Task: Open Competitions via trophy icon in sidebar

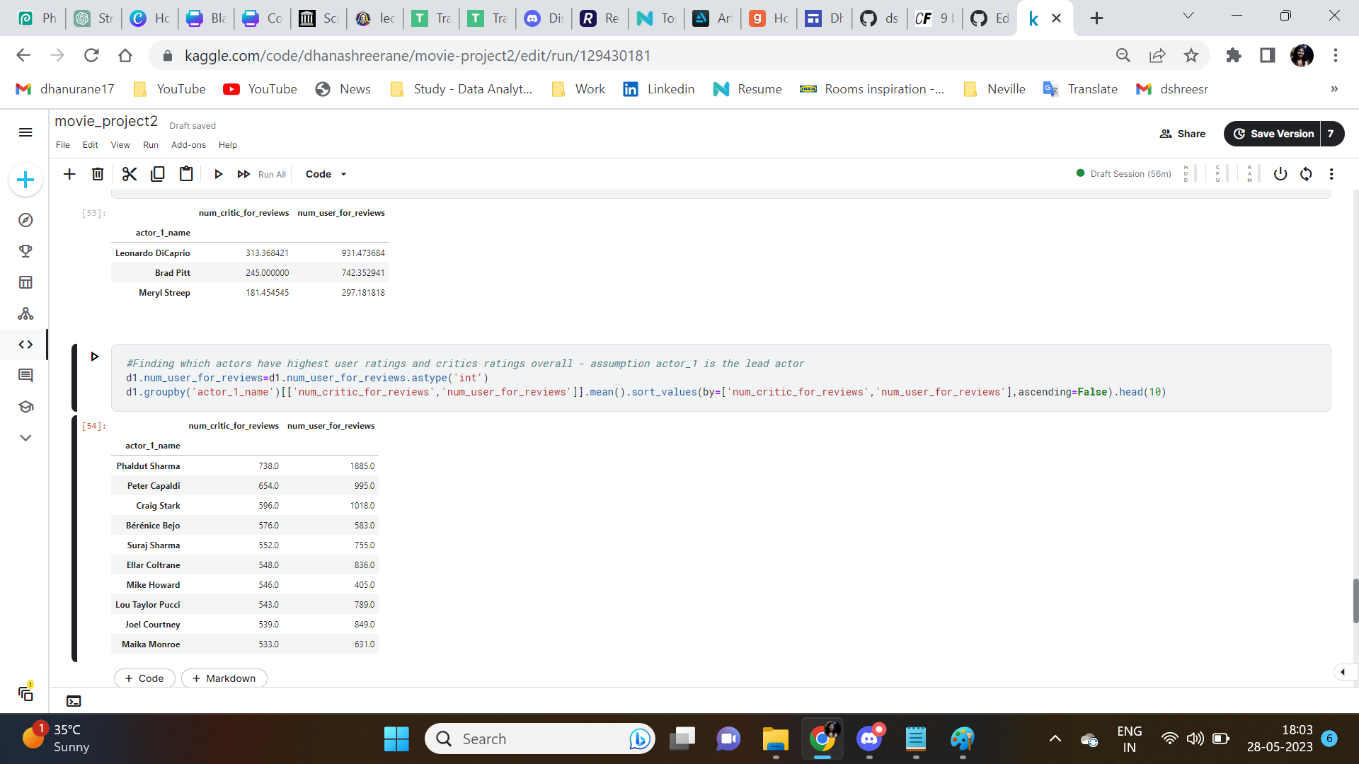Action: pyautogui.click(x=25, y=250)
